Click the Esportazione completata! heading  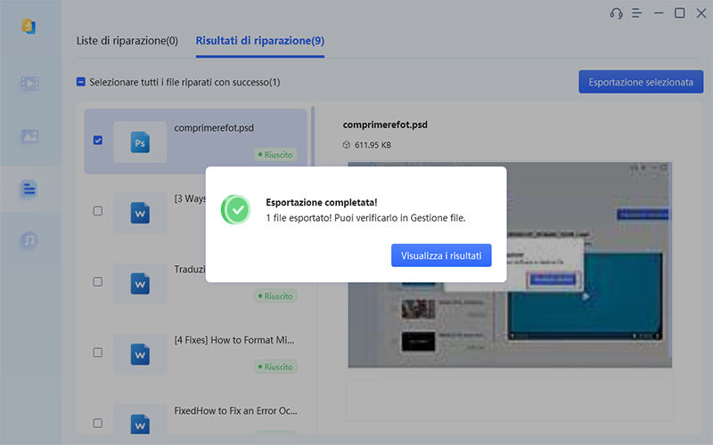click(322, 202)
